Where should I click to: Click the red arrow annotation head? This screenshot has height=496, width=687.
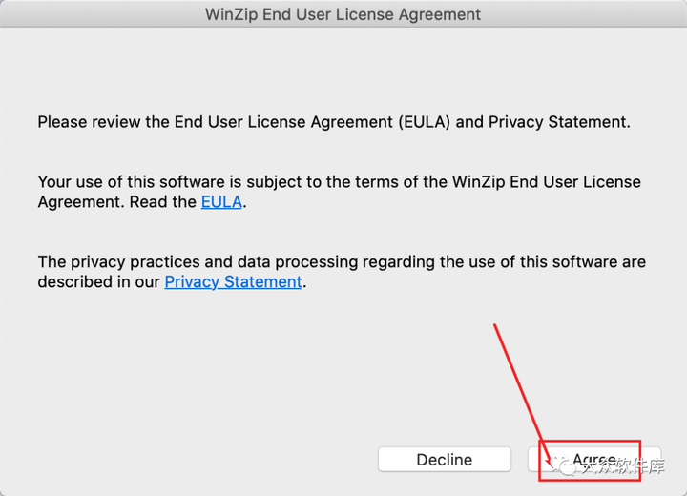point(548,460)
